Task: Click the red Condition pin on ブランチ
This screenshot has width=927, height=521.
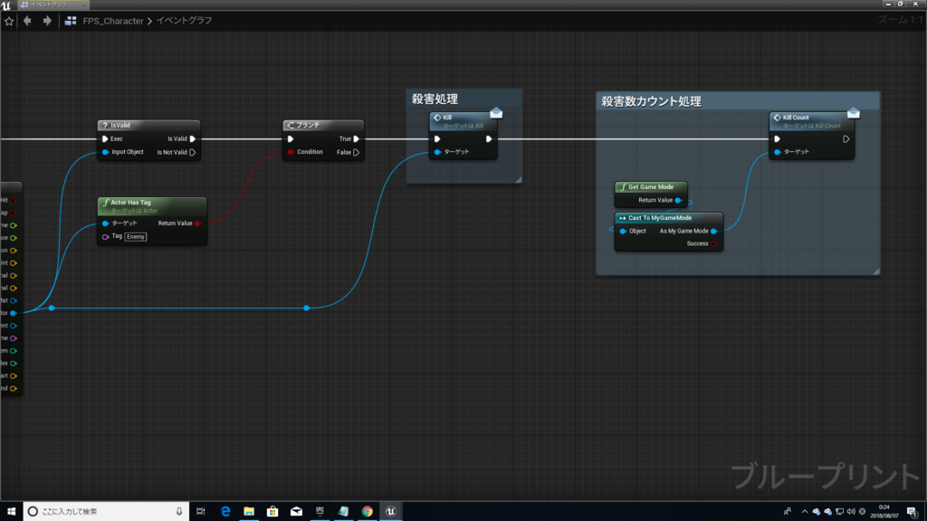Action: pos(291,152)
